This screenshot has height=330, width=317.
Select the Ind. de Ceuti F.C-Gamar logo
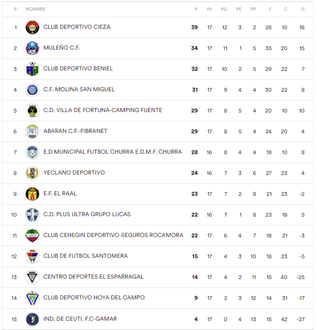click(x=32, y=319)
